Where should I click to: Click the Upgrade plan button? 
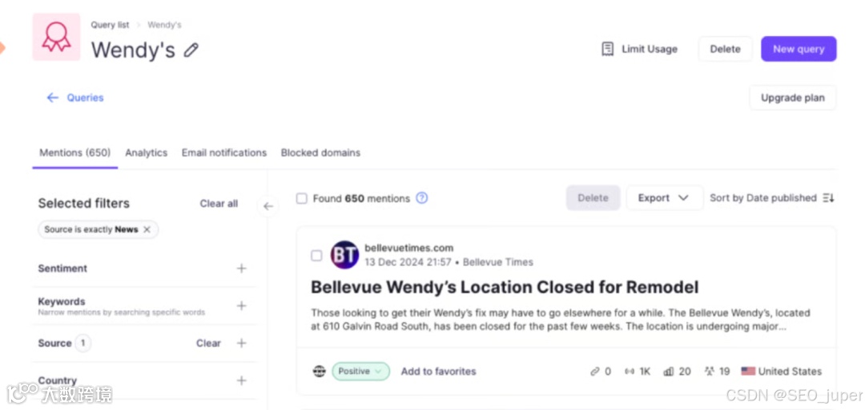793,98
